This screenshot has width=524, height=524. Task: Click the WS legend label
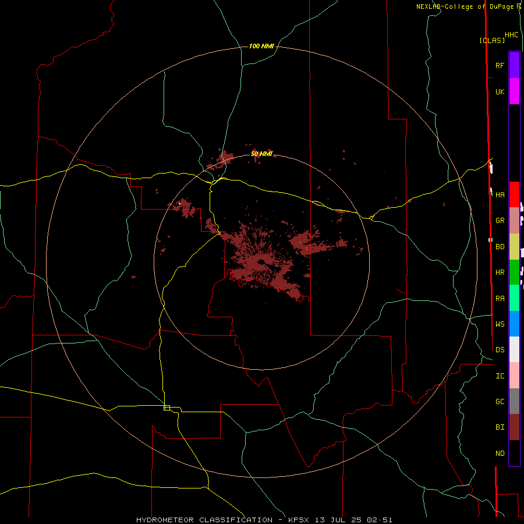[x=500, y=324]
